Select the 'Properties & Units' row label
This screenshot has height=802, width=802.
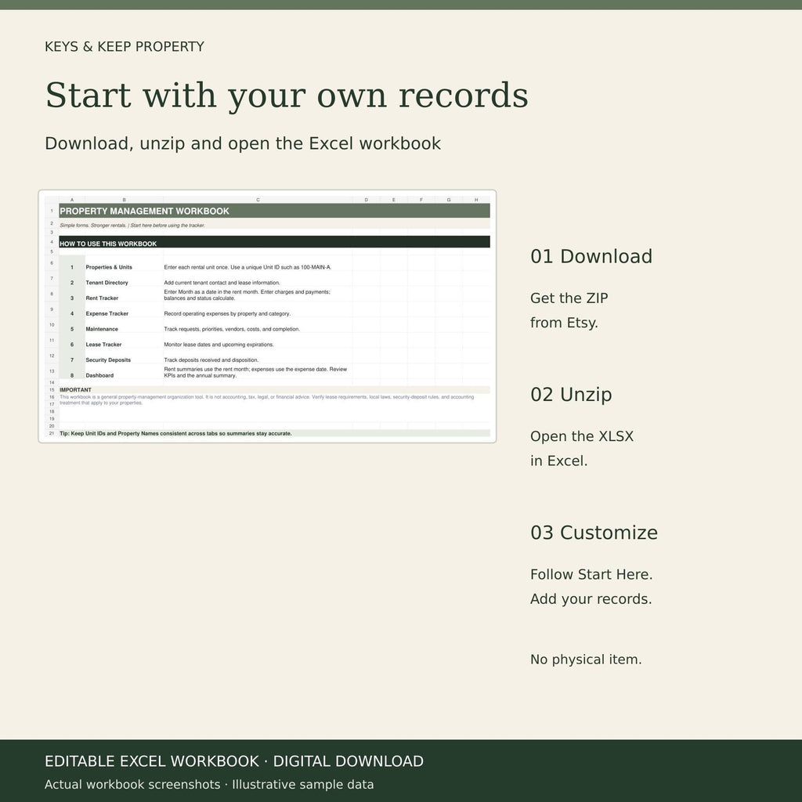pos(109,267)
